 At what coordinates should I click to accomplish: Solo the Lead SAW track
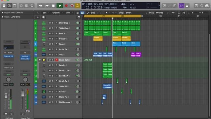coord(53,76)
